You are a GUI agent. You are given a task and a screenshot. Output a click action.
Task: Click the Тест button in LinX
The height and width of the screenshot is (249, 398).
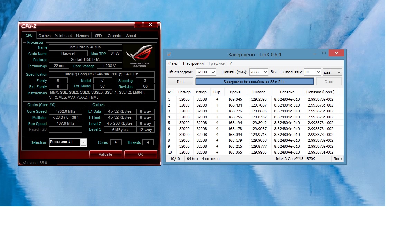point(180,82)
